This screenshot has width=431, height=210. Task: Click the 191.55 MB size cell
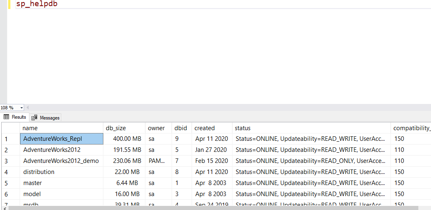[x=124, y=150]
